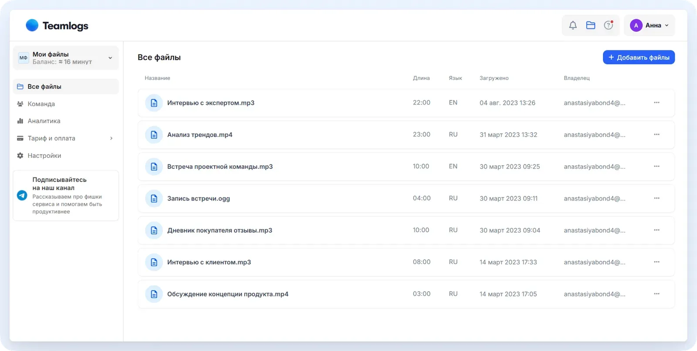Expand the Мои файлы workspace dropdown

tap(66, 58)
